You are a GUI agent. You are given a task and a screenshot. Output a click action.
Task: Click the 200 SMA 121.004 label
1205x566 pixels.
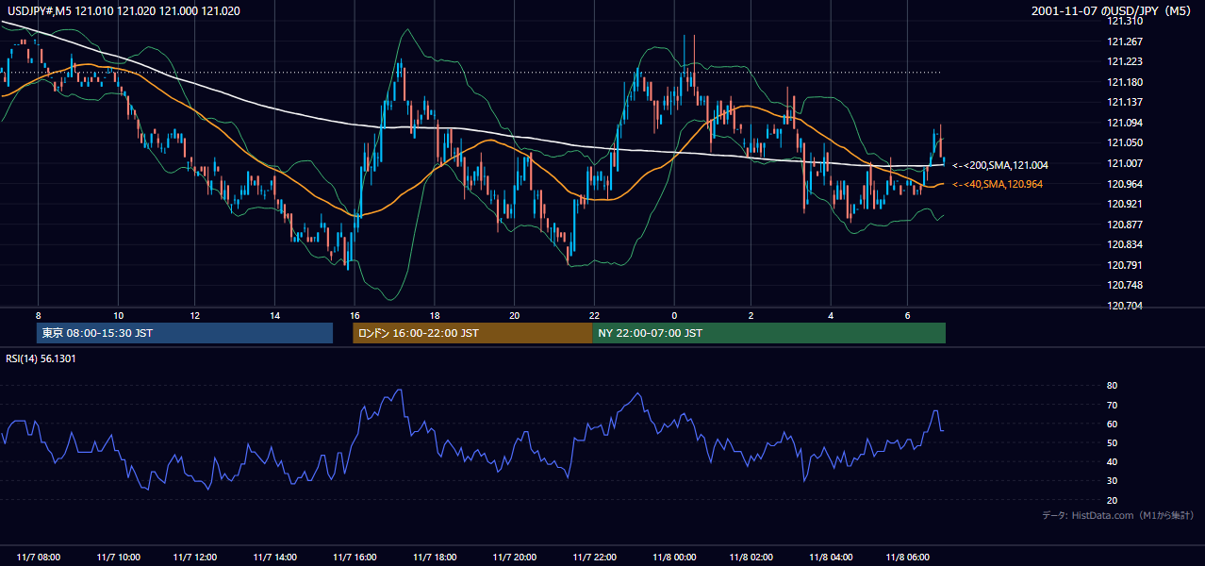1000,165
